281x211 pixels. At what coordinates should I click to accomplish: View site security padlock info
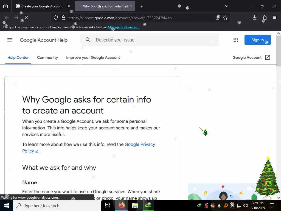click(x=63, y=18)
